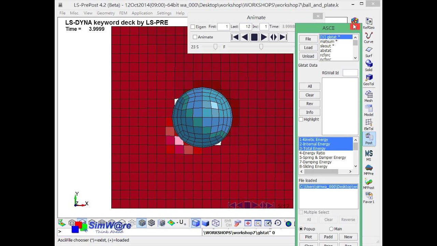Open the Favor1 favorites toolbar
Screen dimensions: 437x246
[x=368, y=198]
